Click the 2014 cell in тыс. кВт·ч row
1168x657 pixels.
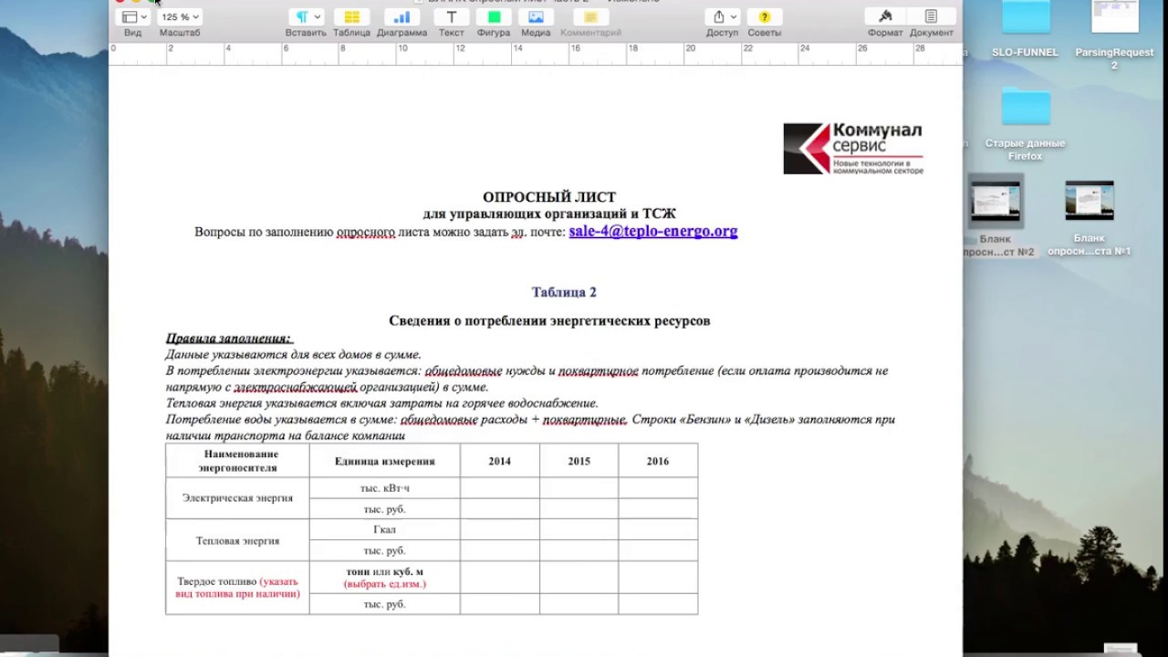pos(499,488)
